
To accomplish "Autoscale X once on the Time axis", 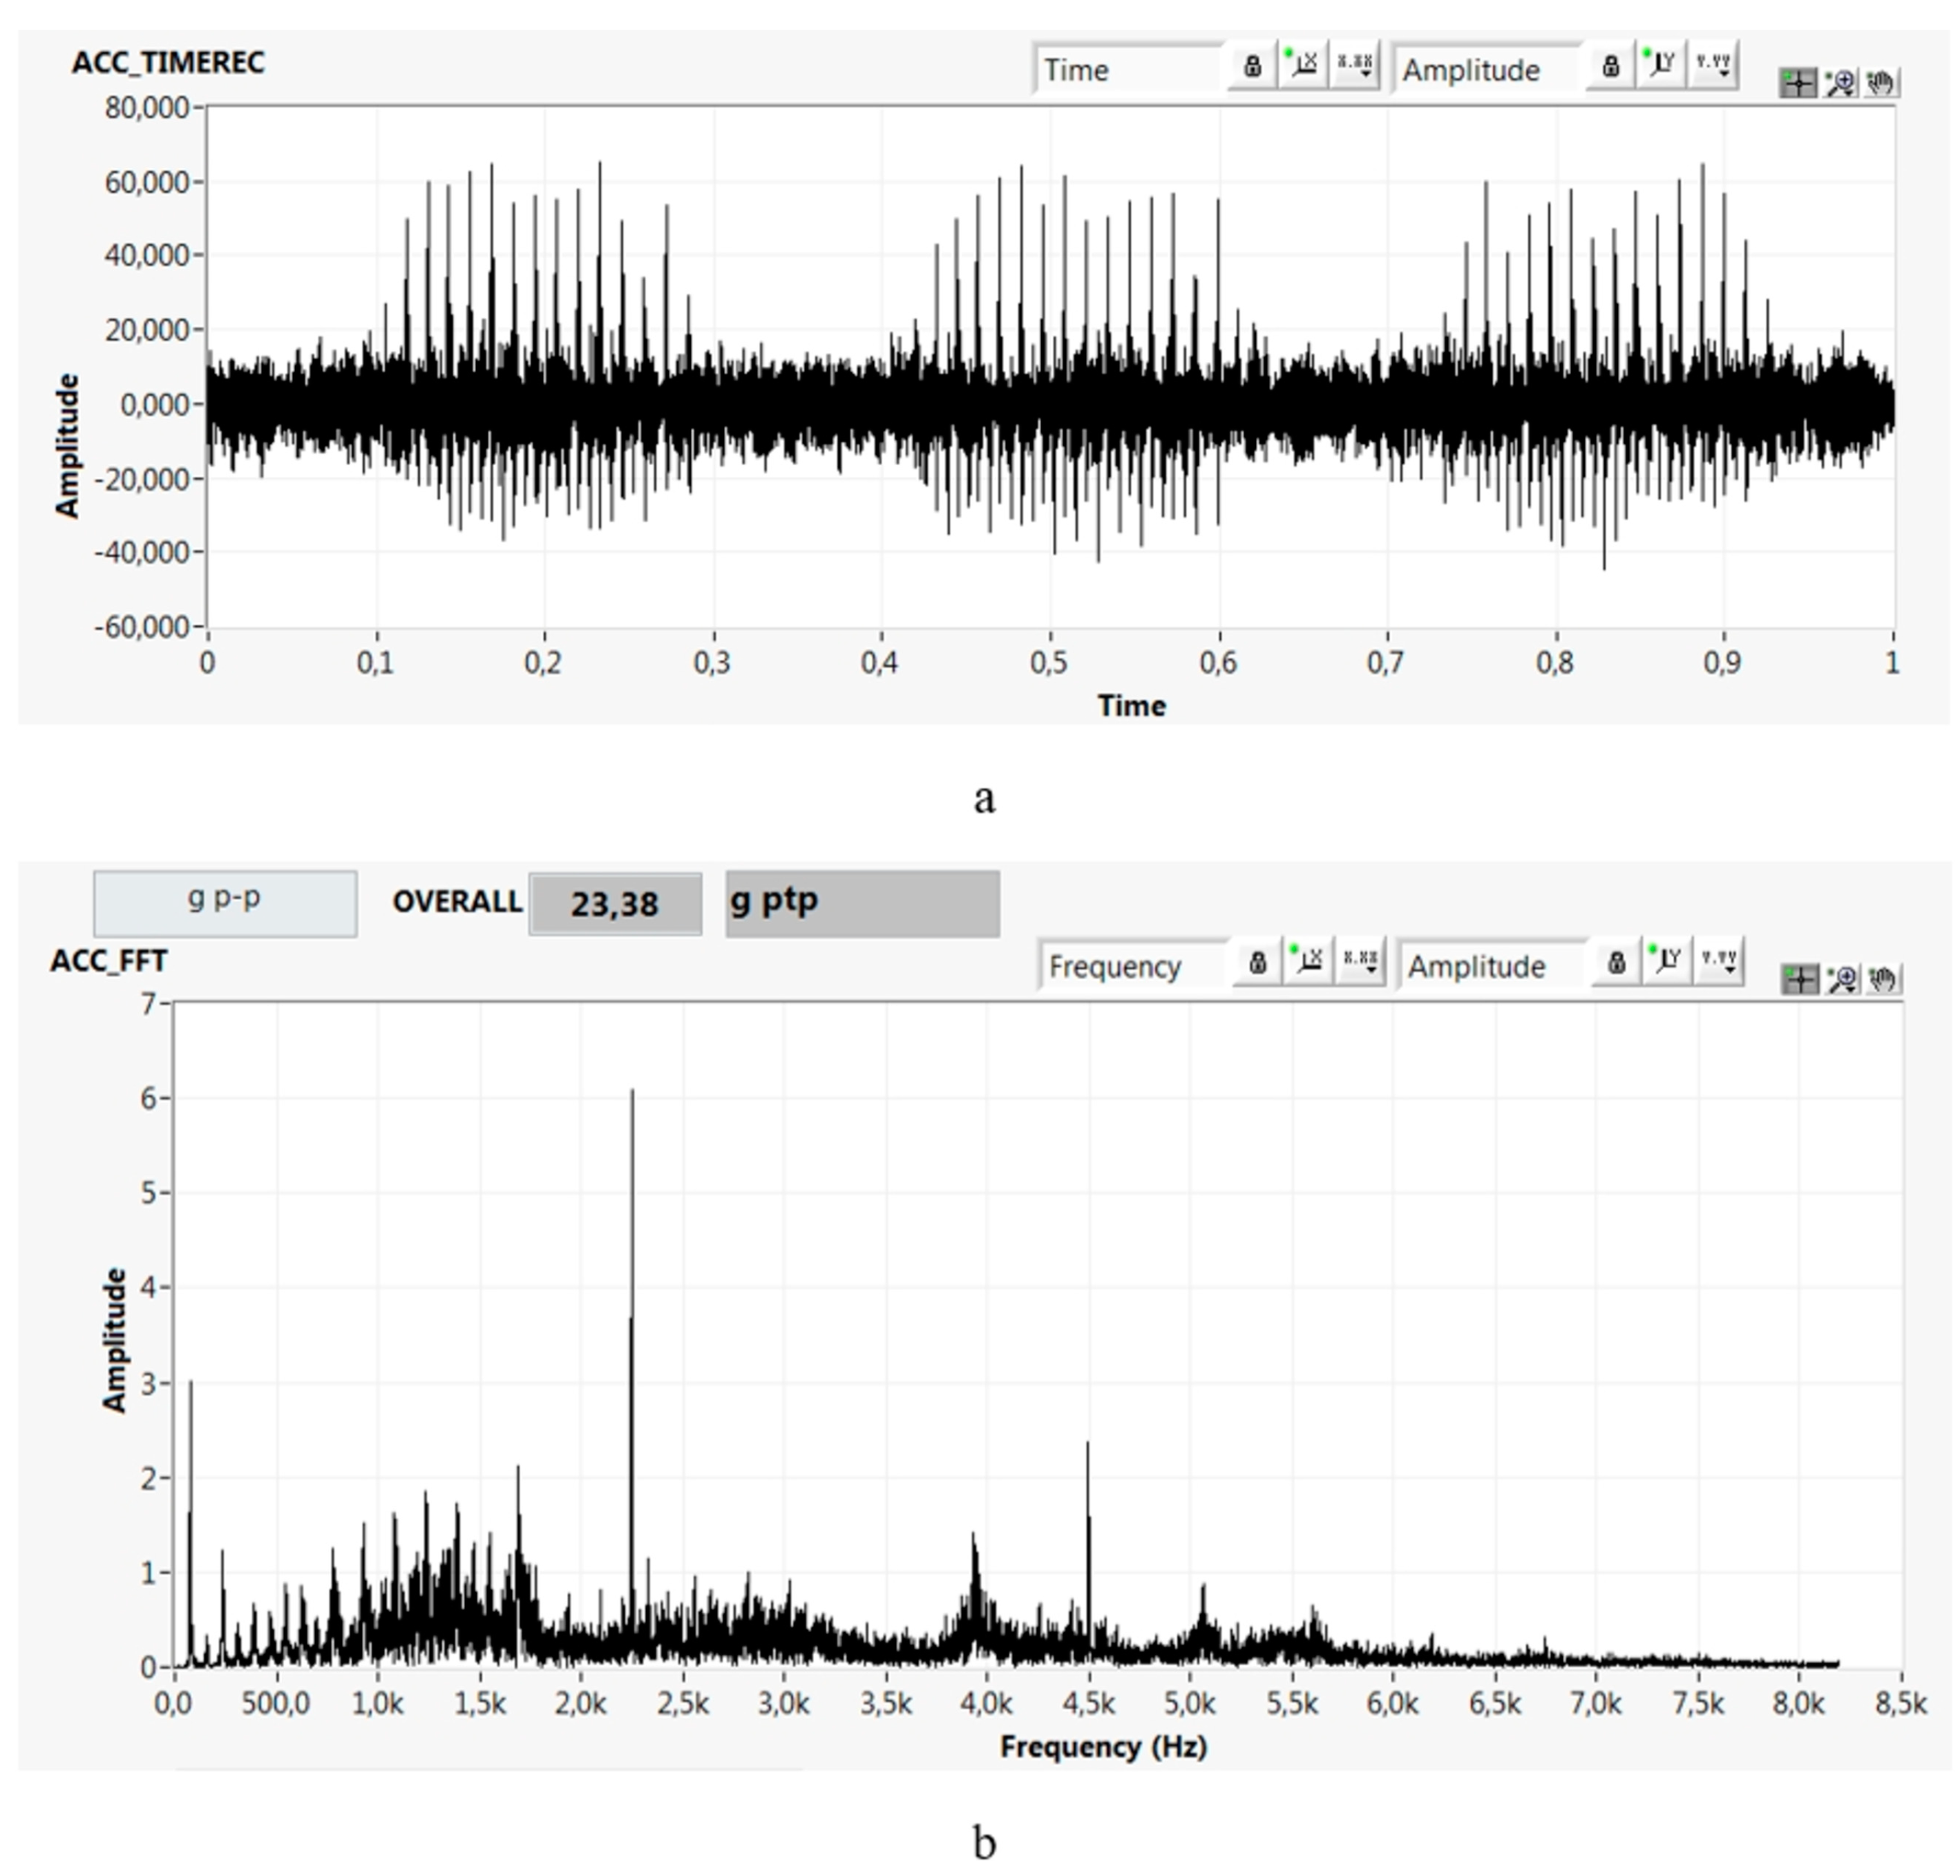I will [x=1304, y=66].
